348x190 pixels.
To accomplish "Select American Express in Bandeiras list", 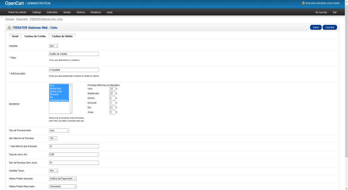I will pyautogui.click(x=59, y=100).
